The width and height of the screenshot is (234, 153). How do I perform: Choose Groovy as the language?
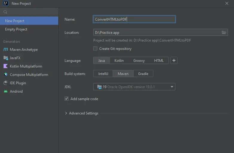coord(139,61)
